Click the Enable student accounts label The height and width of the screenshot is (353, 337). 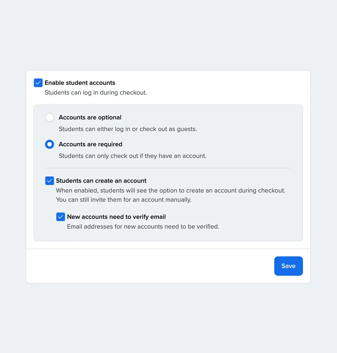tap(80, 83)
